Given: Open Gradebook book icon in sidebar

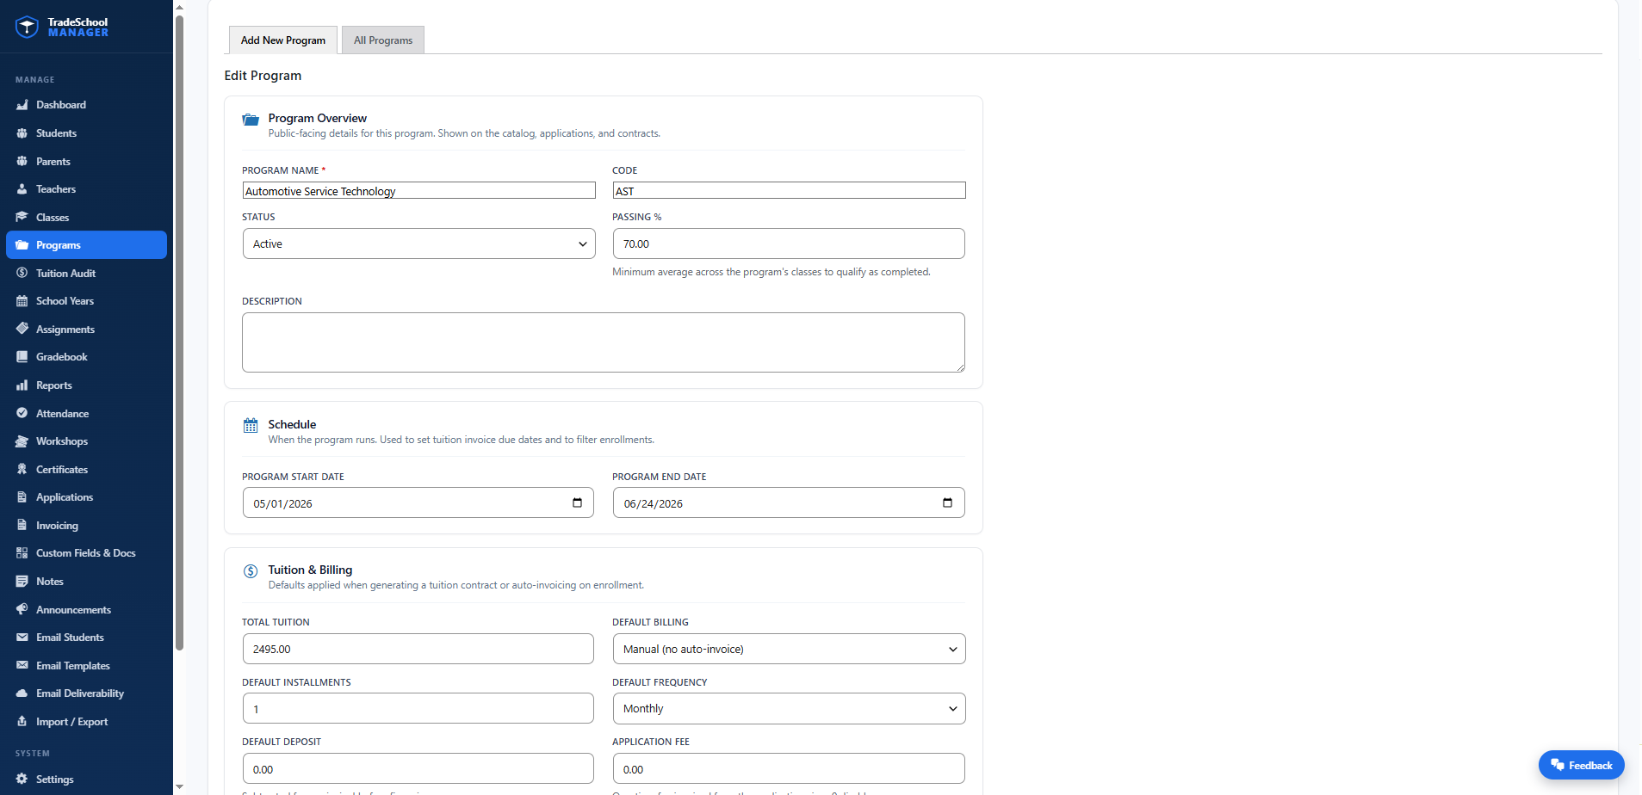Looking at the screenshot, I should tap(22, 357).
